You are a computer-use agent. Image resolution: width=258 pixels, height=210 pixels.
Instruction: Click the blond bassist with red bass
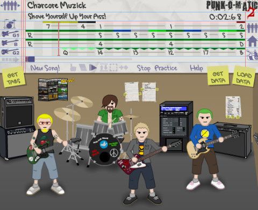coord(142,164)
